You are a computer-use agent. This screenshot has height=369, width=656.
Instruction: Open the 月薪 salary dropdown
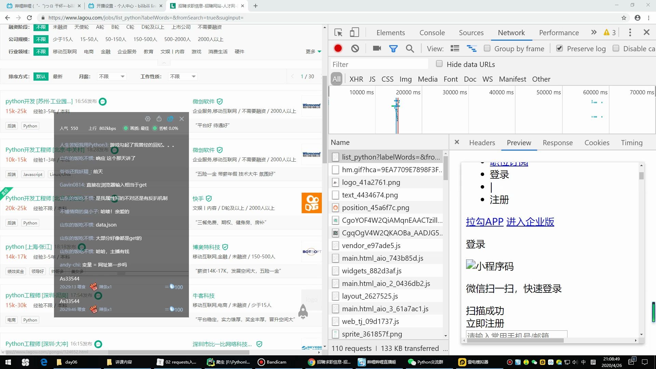click(x=112, y=76)
